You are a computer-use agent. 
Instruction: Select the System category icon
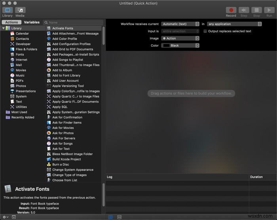pos(12,96)
